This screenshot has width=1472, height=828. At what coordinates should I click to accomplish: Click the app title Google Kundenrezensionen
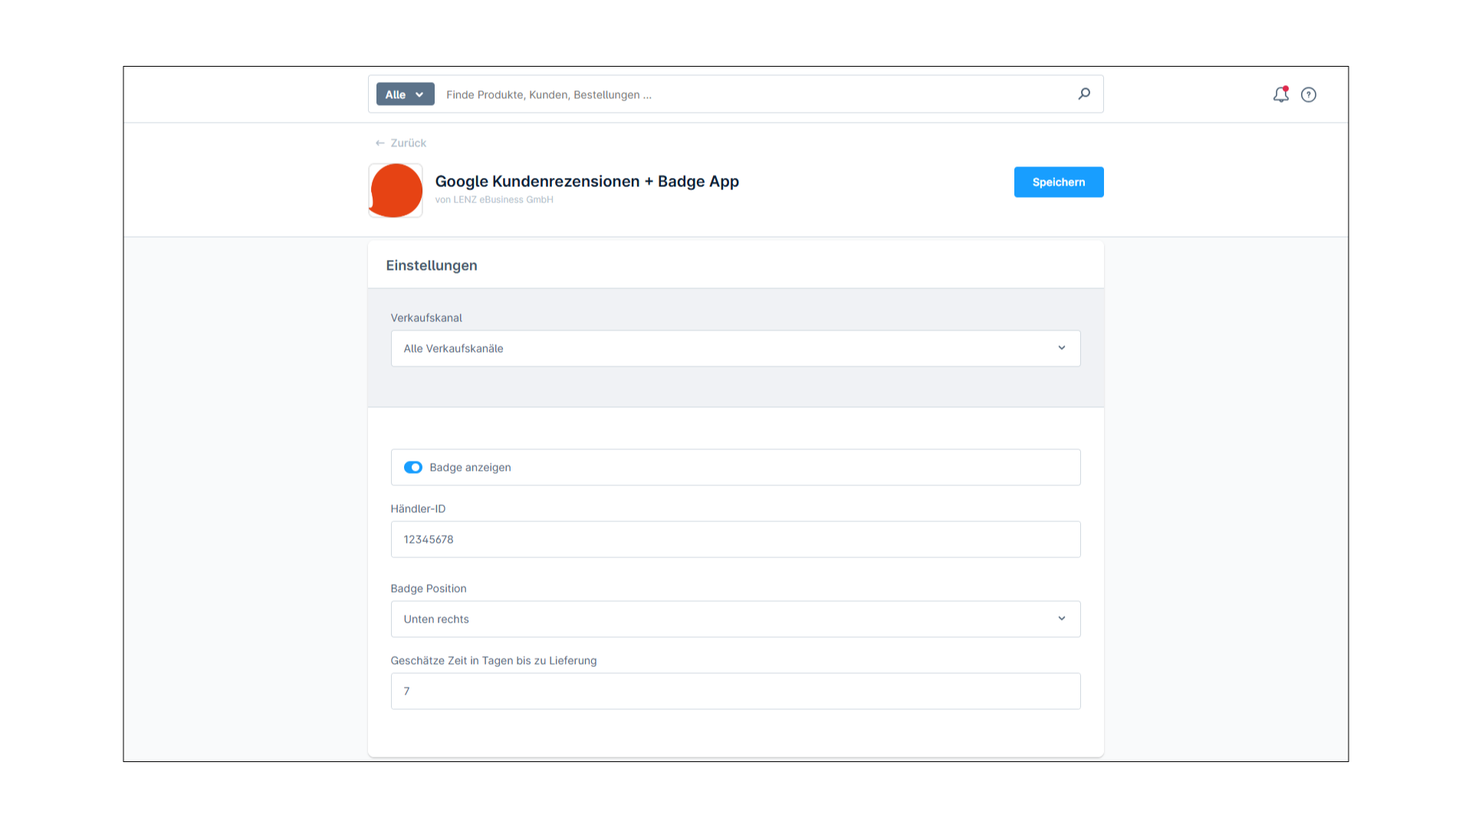(x=587, y=181)
